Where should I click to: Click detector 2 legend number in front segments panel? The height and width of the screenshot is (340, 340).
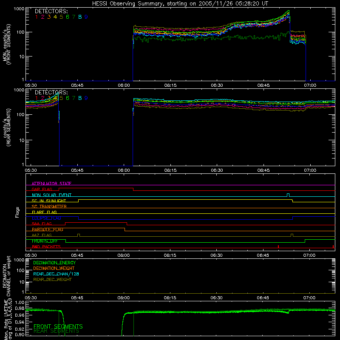43,17
